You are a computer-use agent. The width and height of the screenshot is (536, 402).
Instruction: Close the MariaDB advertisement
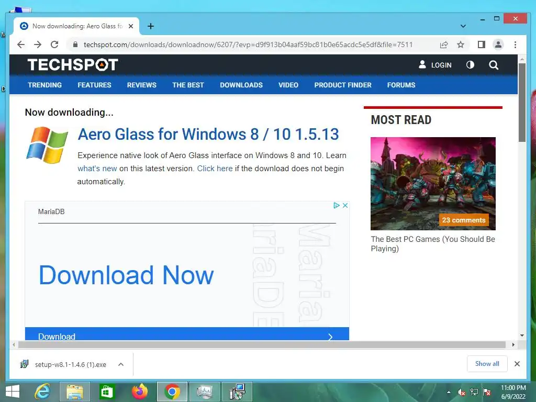(345, 205)
